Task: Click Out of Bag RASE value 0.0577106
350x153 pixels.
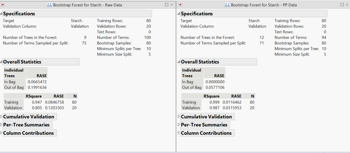Action: [x=215, y=87]
